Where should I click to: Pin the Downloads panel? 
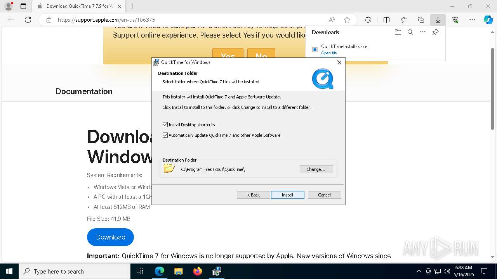tap(435, 32)
